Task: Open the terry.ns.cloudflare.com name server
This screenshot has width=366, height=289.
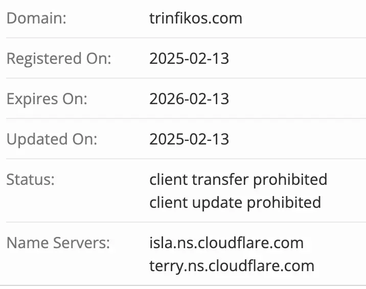Action: 232,266
